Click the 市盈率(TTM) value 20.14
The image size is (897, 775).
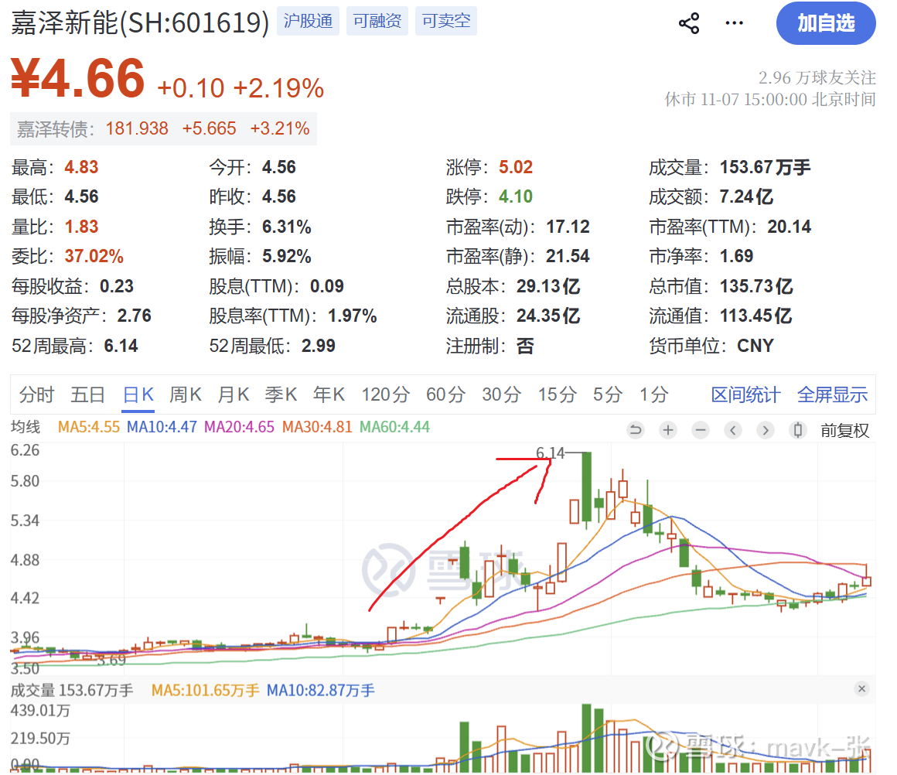[789, 227]
